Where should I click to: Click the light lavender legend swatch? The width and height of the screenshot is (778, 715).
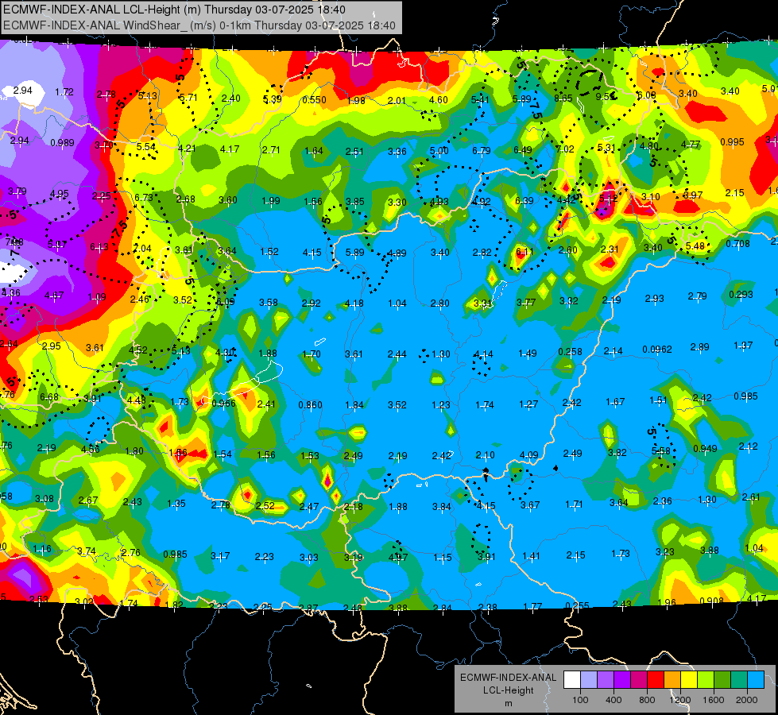[588, 680]
